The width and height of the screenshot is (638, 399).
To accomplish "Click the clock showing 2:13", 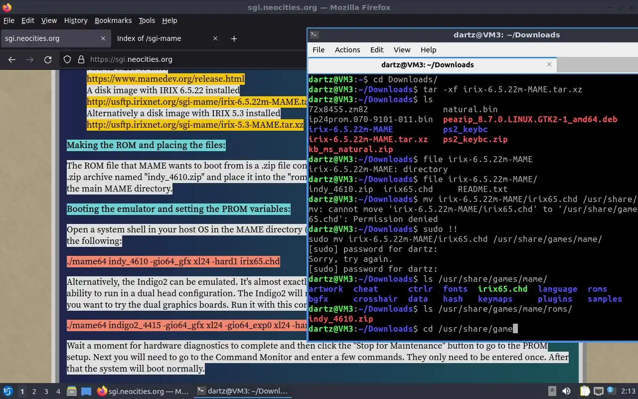I will tap(628, 392).
